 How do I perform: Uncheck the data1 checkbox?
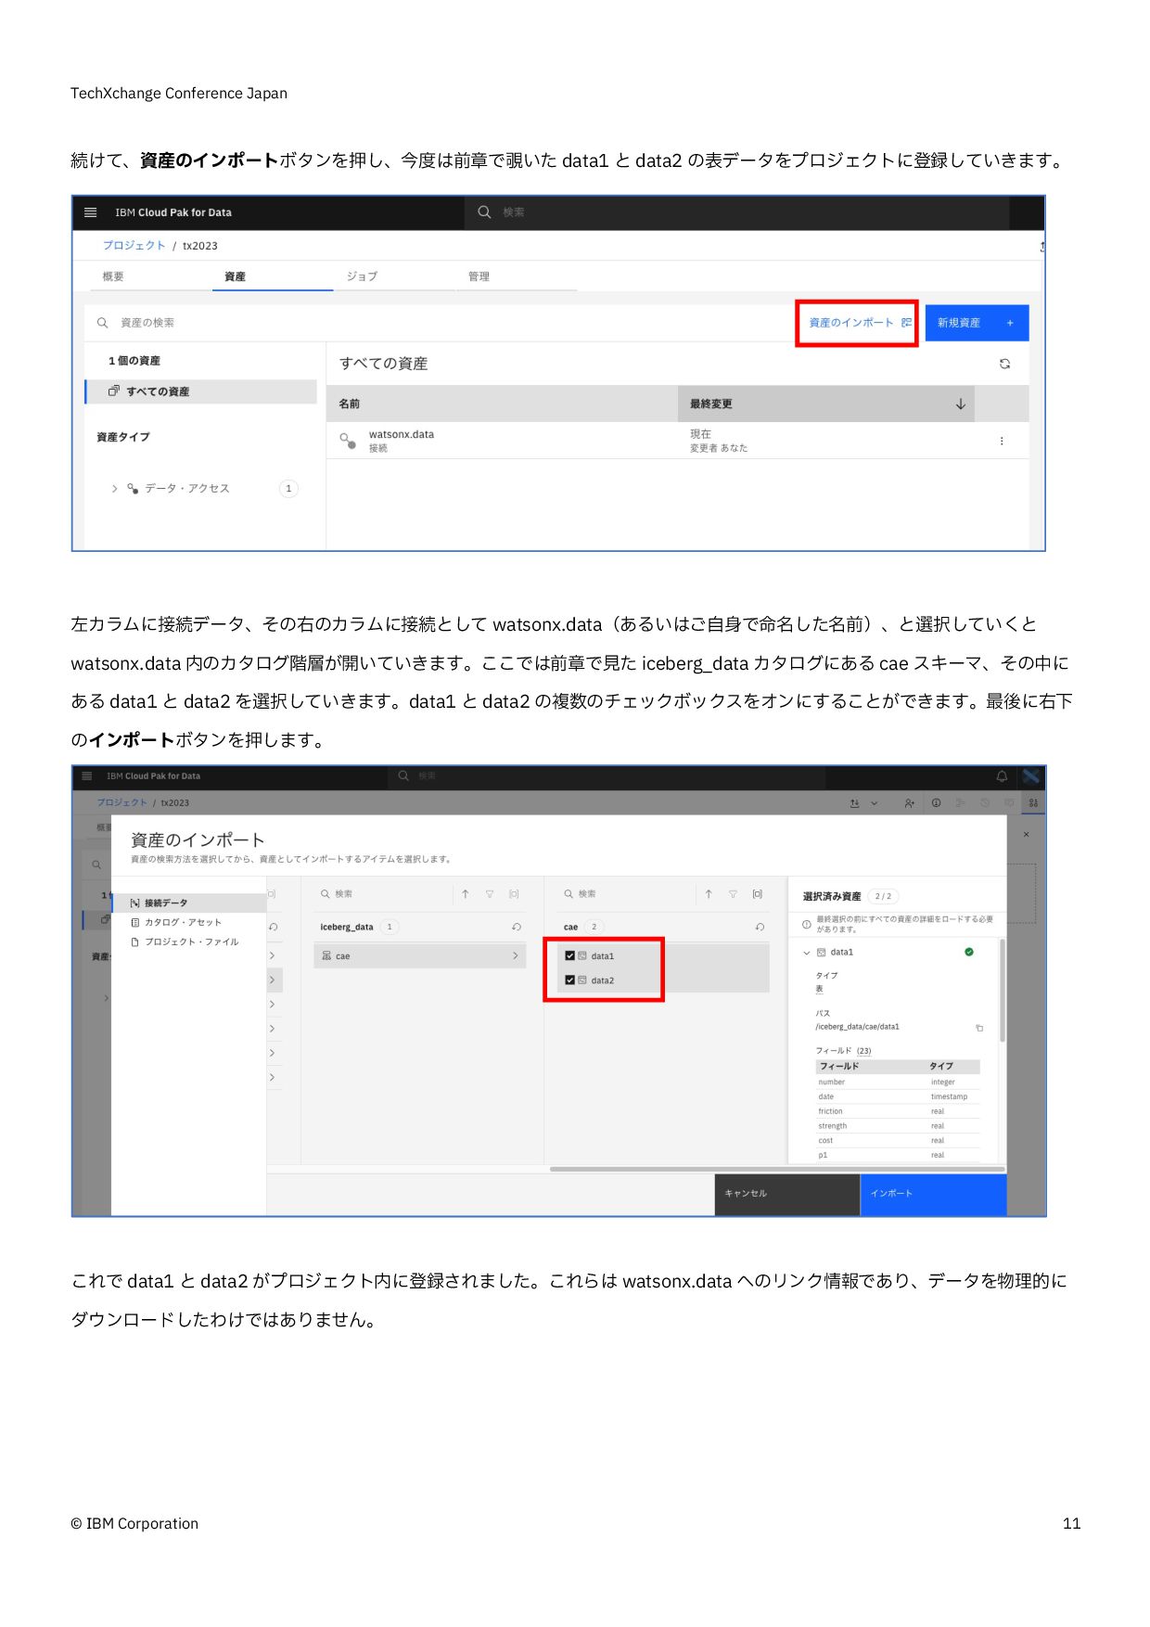569,955
